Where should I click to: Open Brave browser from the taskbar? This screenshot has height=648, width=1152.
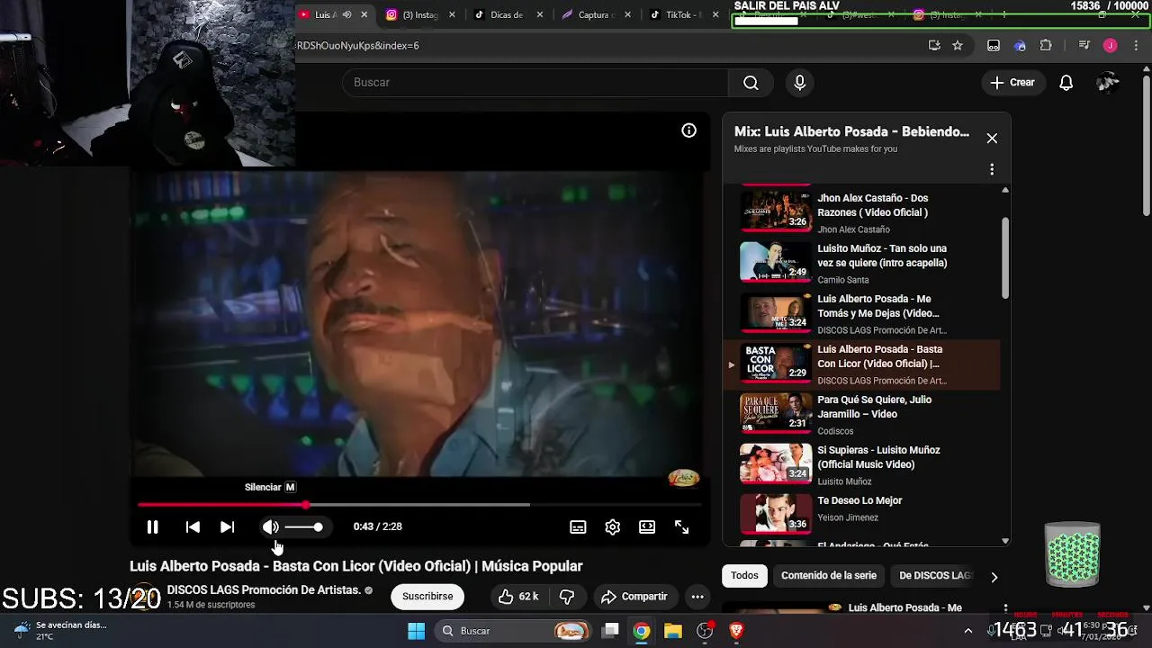click(736, 631)
